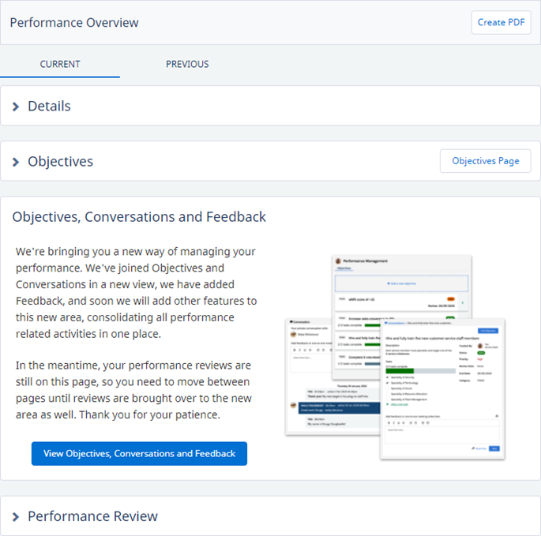Expand the Details section chevron

(16, 107)
